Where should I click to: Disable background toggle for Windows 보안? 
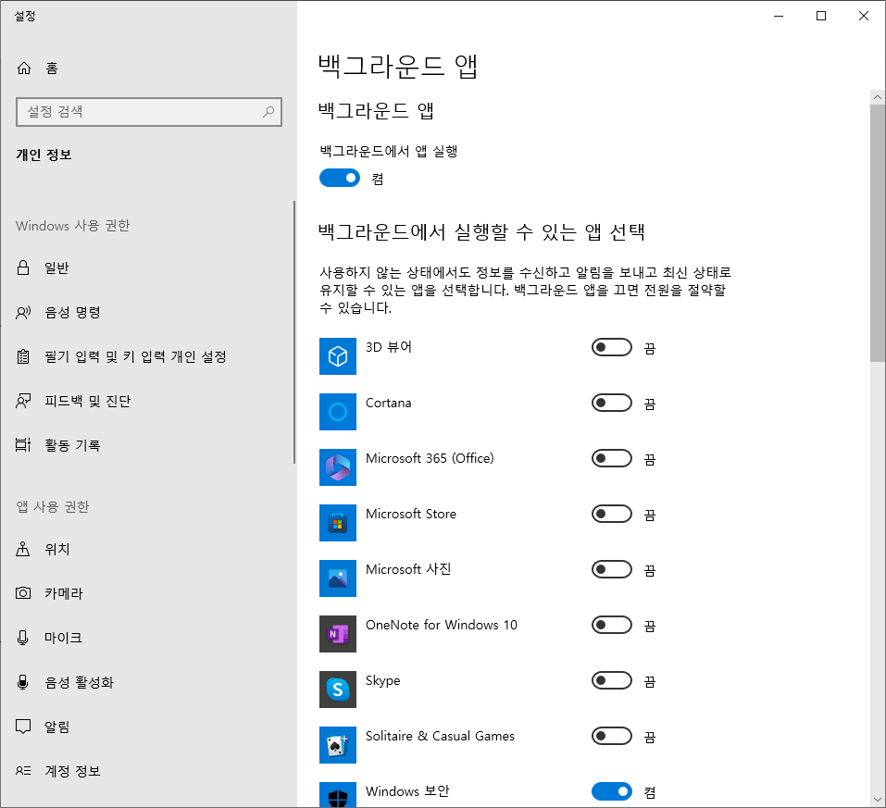coord(611,791)
